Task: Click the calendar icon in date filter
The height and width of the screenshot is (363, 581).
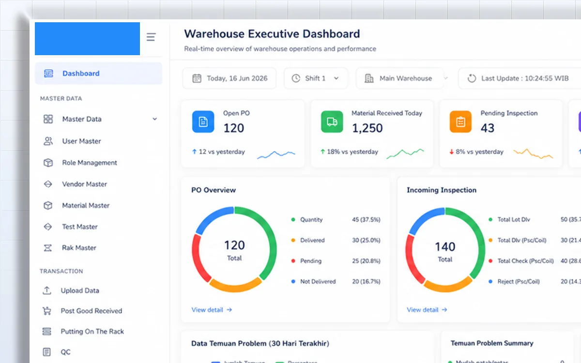Action: (197, 78)
